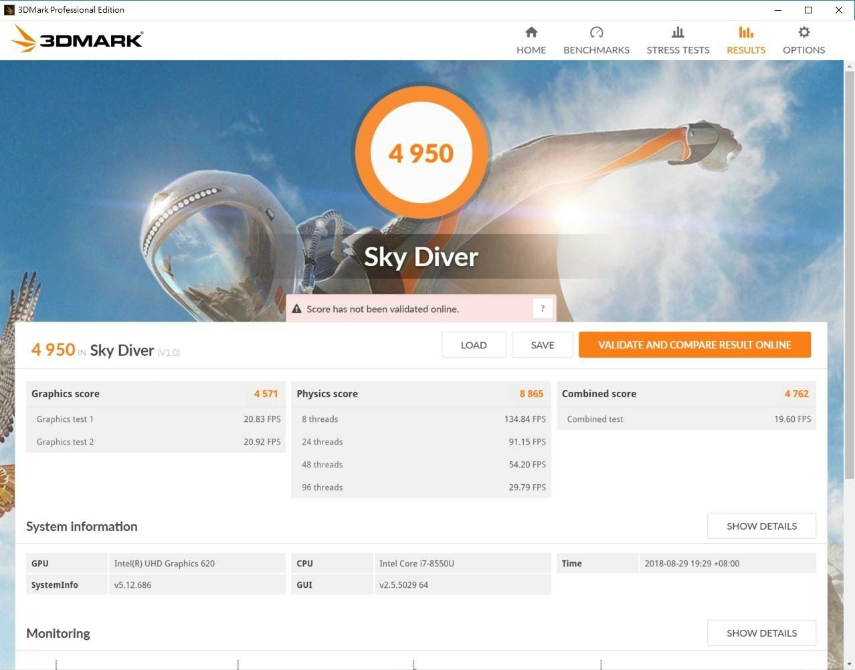Screen dimensions: 855x670
Task: Select the RESULTS tab label
Action: pos(746,50)
